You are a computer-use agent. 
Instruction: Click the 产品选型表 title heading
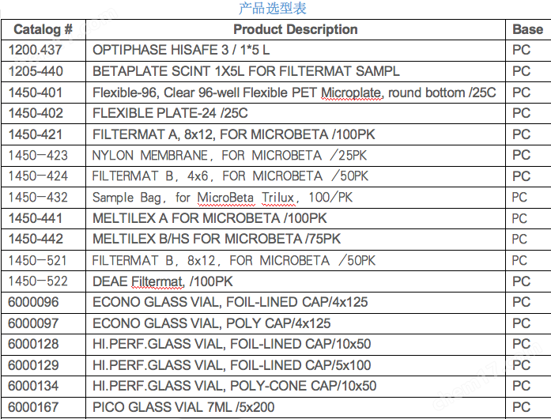point(273,8)
